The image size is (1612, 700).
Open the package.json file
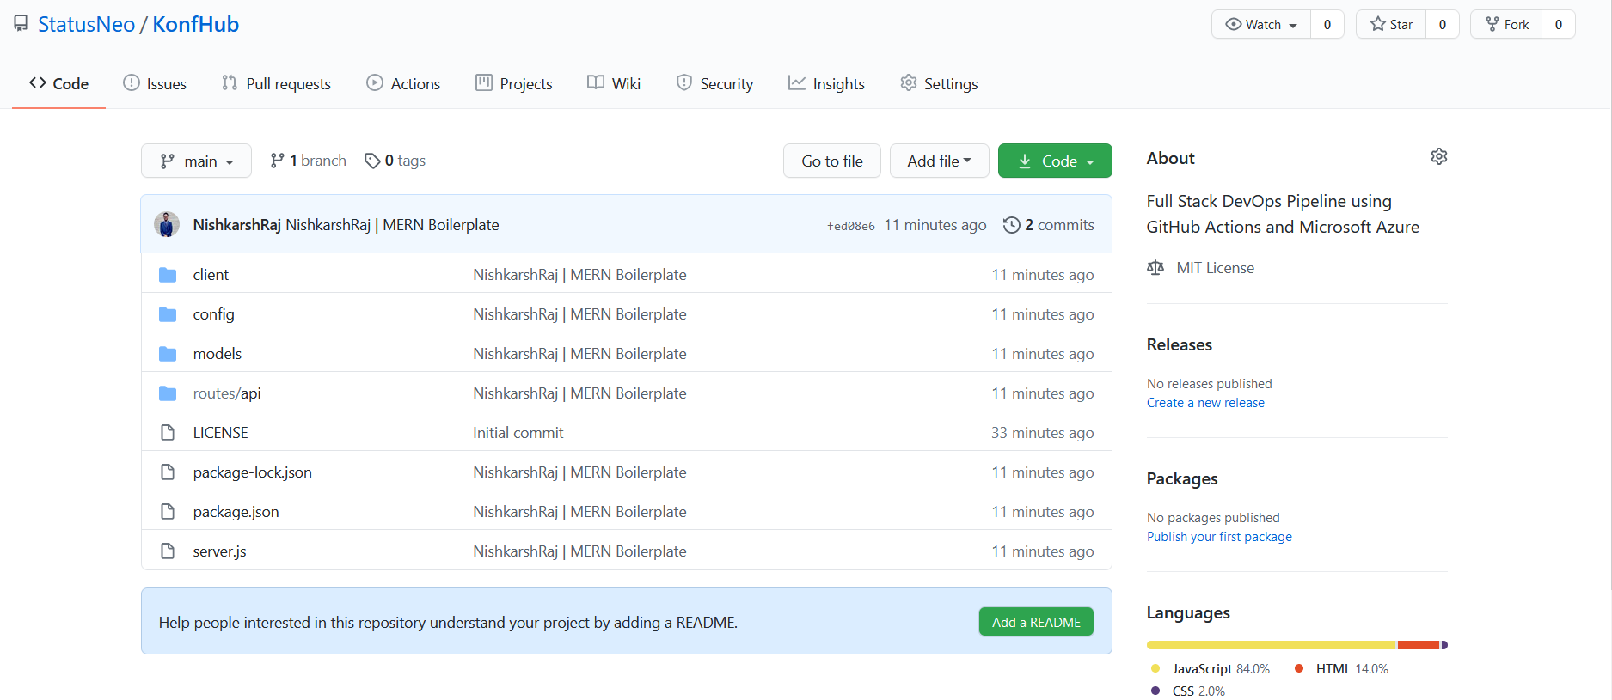tap(236, 512)
